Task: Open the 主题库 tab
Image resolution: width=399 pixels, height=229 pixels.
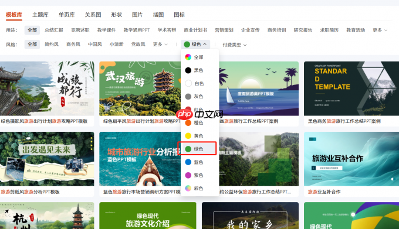Action: tap(40, 15)
